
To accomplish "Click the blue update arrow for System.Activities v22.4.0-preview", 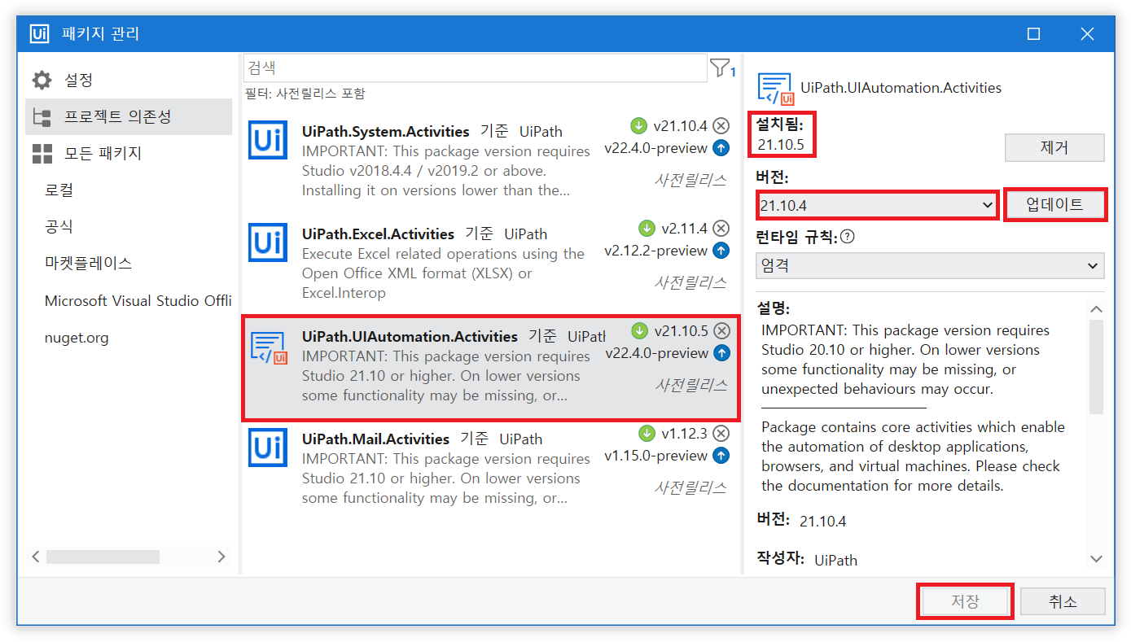I will (x=721, y=148).
